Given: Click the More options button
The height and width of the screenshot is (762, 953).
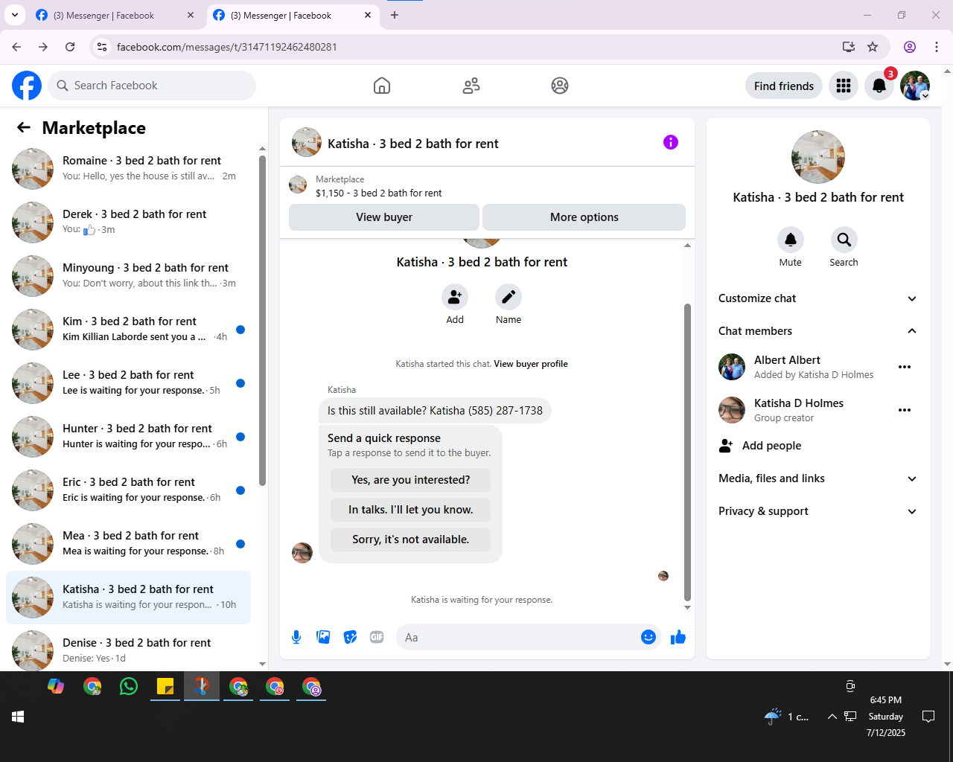Looking at the screenshot, I should [584, 217].
